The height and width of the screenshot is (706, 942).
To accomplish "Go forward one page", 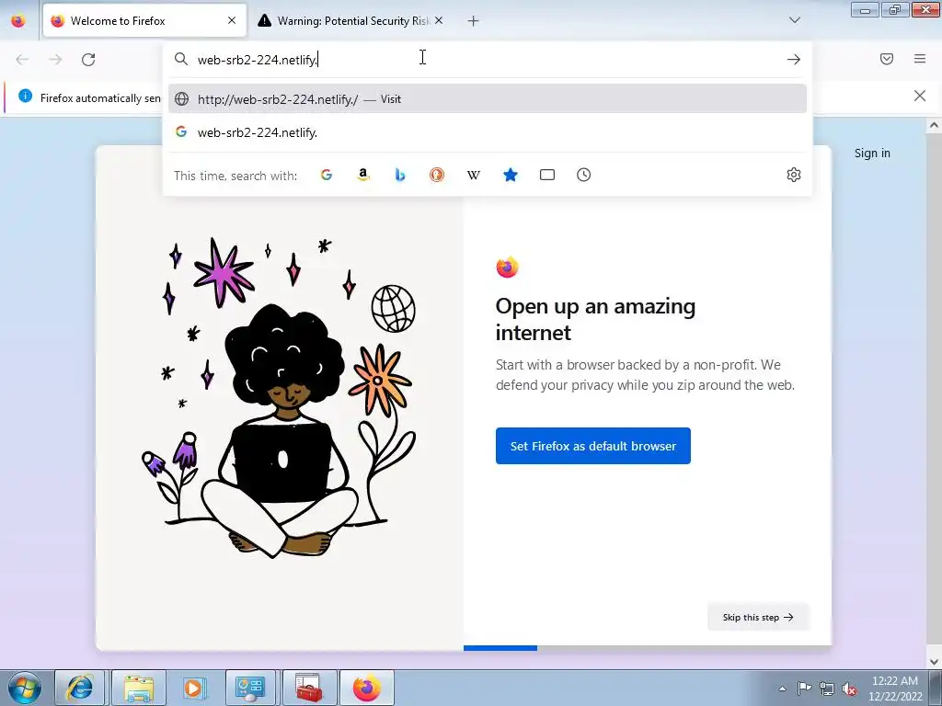I will [x=55, y=60].
